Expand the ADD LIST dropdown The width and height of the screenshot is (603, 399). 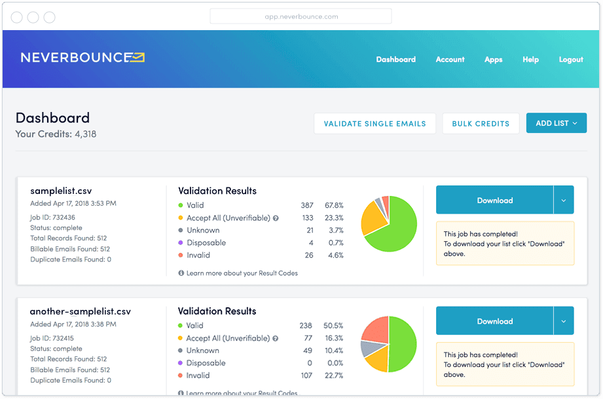[556, 123]
